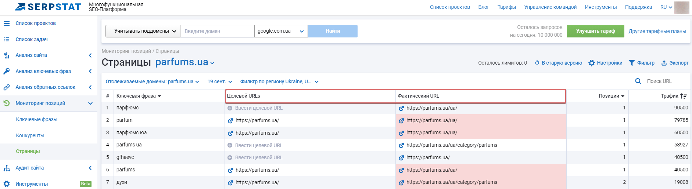Image resolution: width=692 pixels, height=189 pixels.
Task: Click the Найти search button
Action: tap(333, 31)
